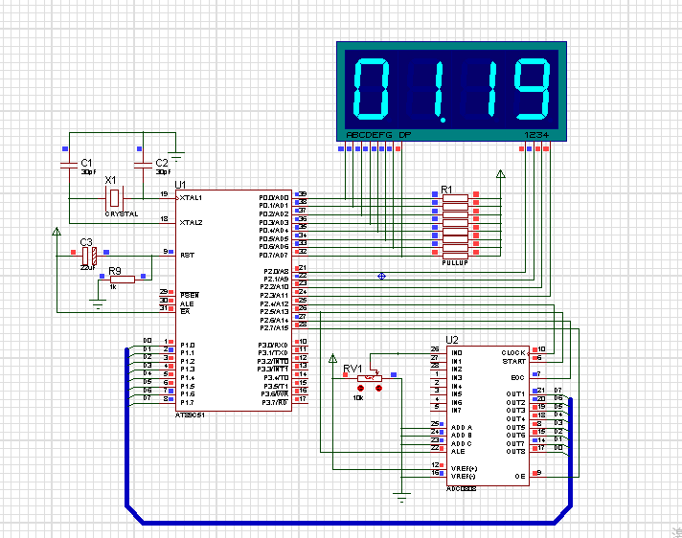
Task: Click the EOC pin label on U2
Action: point(517,378)
